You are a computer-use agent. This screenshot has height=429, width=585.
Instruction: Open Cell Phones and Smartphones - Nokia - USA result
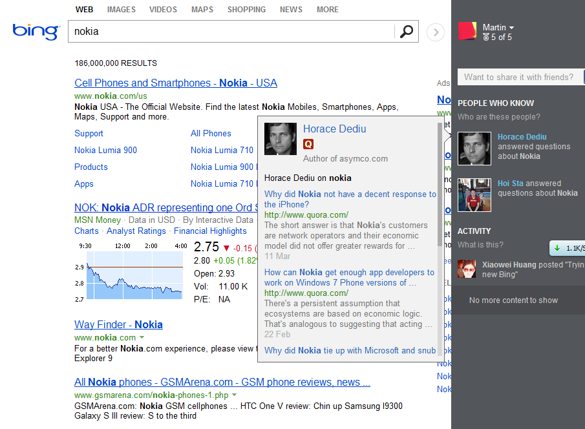(176, 83)
